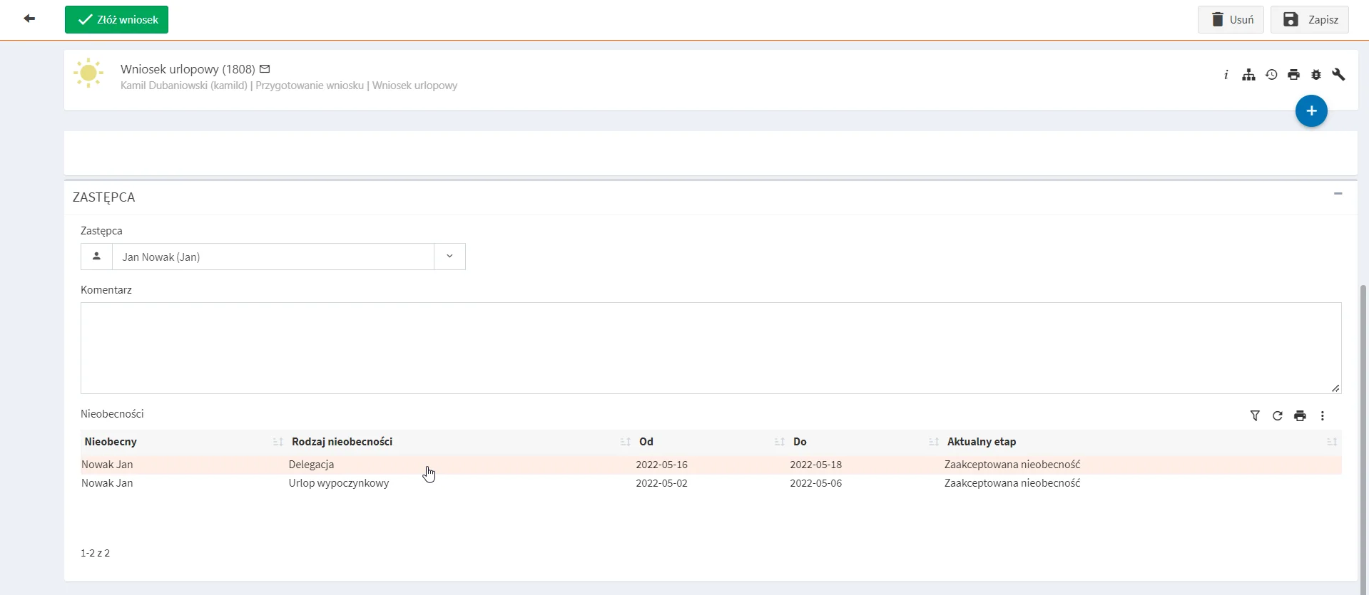Refresh the Nieobecności table
This screenshot has width=1369, height=595.
[1278, 416]
